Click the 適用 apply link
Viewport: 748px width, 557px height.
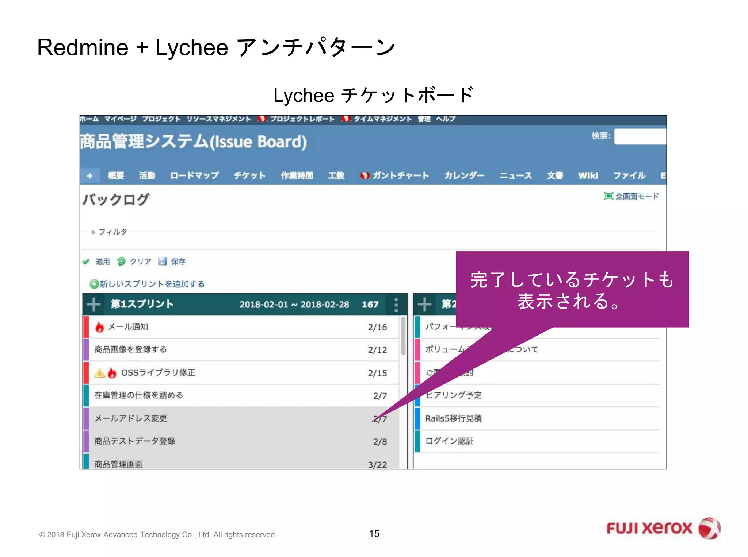[x=103, y=262]
